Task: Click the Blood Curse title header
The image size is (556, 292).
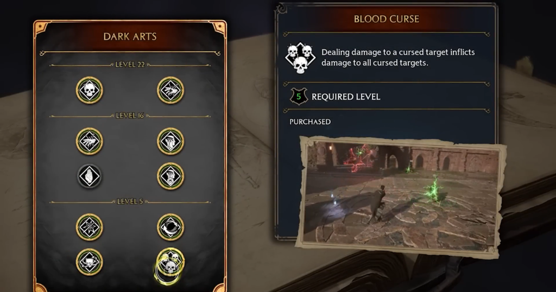Action: 387,19
